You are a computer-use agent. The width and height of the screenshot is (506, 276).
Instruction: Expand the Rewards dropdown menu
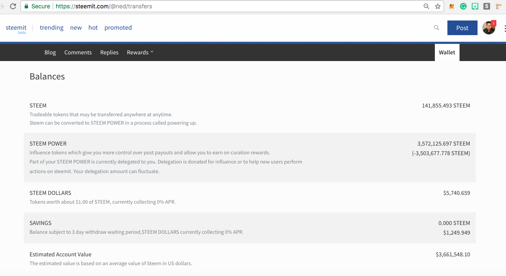point(140,52)
